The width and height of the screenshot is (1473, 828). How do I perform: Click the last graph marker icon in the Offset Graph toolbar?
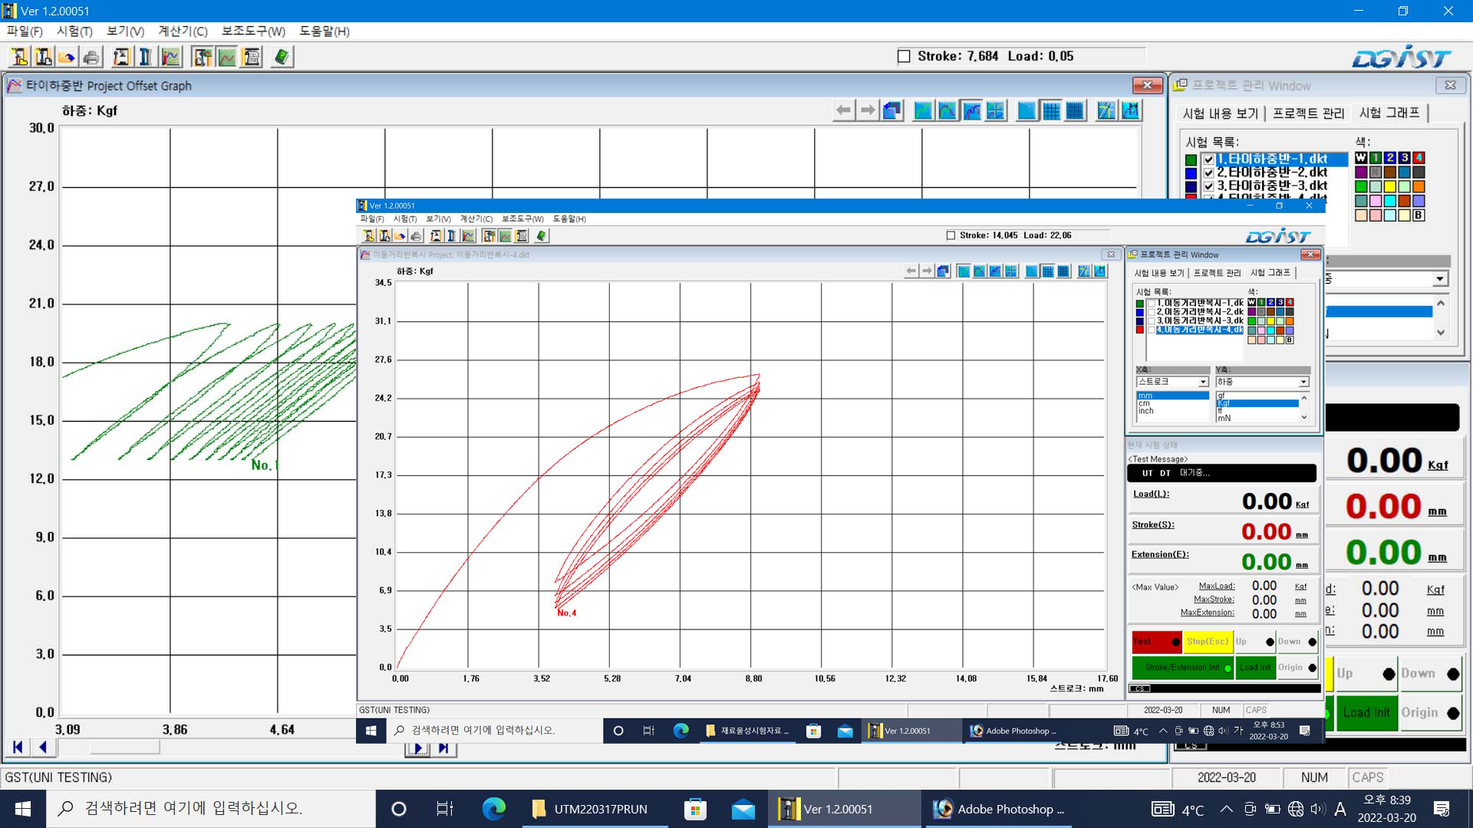(x=1130, y=110)
